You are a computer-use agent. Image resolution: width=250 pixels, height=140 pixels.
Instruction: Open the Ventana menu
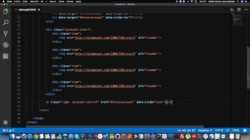(x=70, y=2)
